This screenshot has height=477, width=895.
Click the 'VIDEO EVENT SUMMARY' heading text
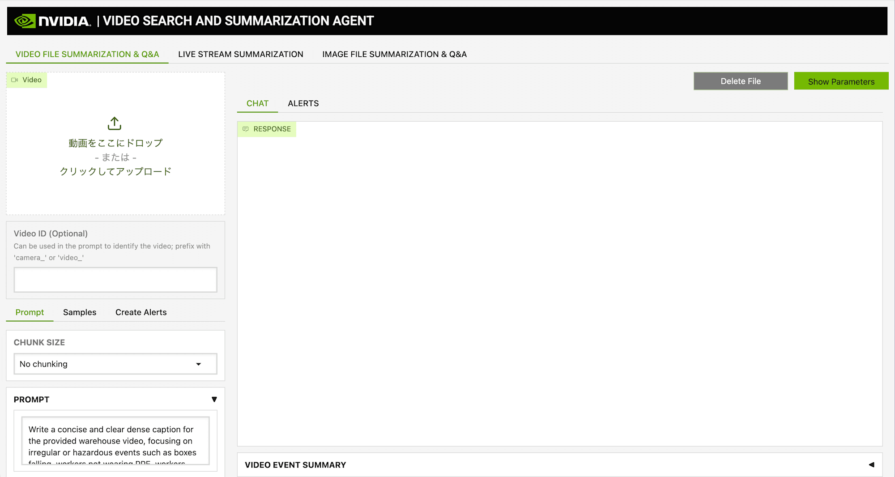click(295, 465)
